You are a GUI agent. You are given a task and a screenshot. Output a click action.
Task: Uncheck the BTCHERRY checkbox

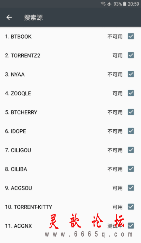coord(131,112)
